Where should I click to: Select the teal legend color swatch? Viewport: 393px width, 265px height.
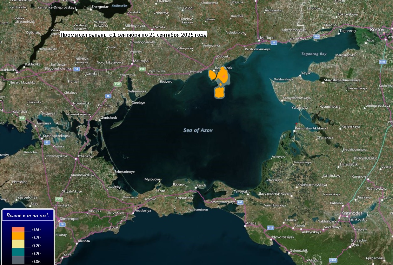point(18,253)
